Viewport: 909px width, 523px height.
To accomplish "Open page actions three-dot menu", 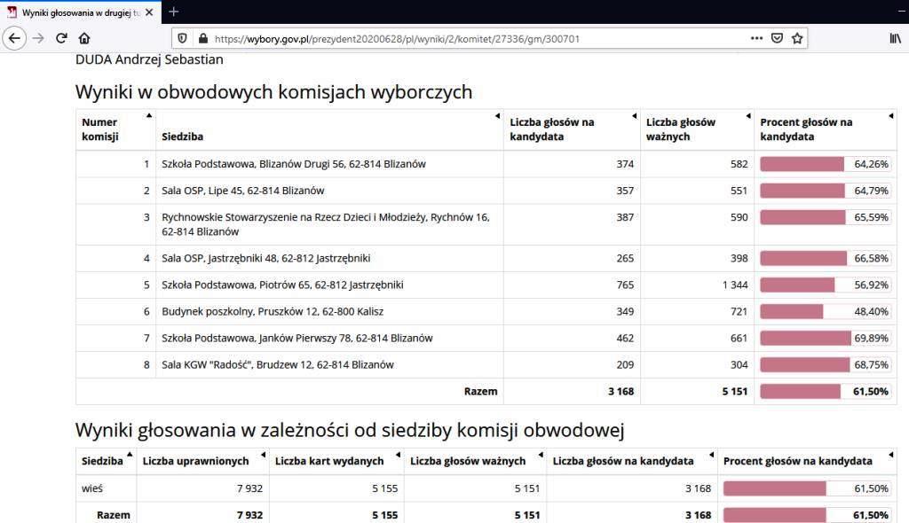I will [756, 38].
